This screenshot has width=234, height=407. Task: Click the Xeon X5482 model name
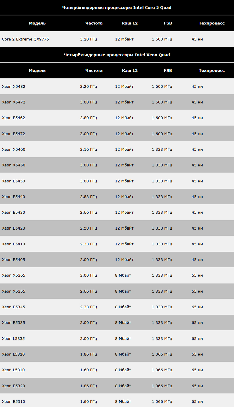point(13,87)
